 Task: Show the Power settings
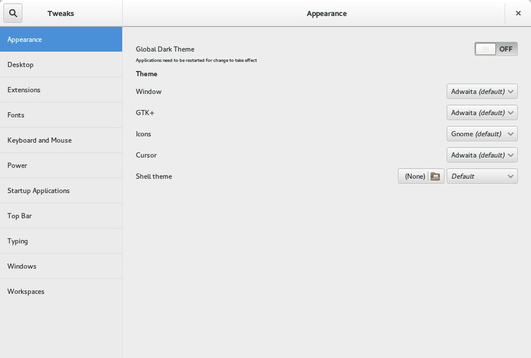(x=61, y=166)
